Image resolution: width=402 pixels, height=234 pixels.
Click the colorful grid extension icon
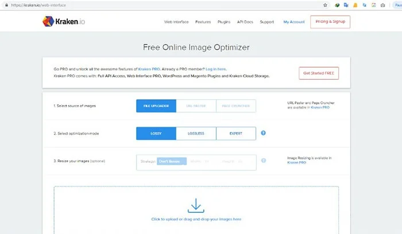pyautogui.click(x=373, y=5)
